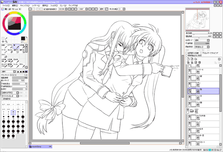Screen dimensions: 223x152
Task: Enable clipping to lower layer checkbox
Action: 201,53
